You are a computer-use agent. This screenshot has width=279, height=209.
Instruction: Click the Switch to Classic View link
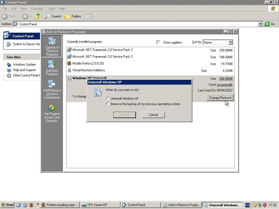[x=26, y=44]
